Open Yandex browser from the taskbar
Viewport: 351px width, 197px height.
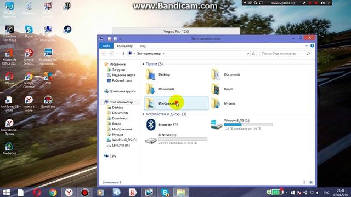(x=69, y=192)
